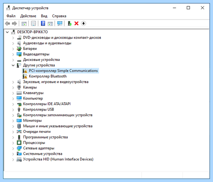Show or hide console tree toolbar icon
The width and height of the screenshot is (213, 182).
[24, 24]
